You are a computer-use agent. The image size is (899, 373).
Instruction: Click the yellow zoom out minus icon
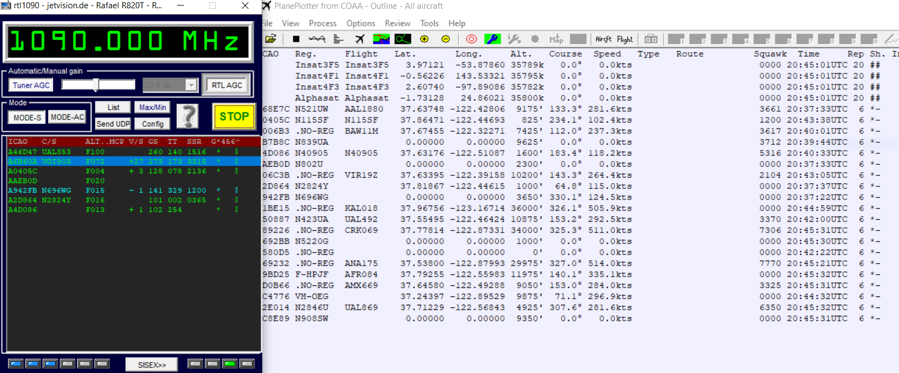pyautogui.click(x=446, y=39)
